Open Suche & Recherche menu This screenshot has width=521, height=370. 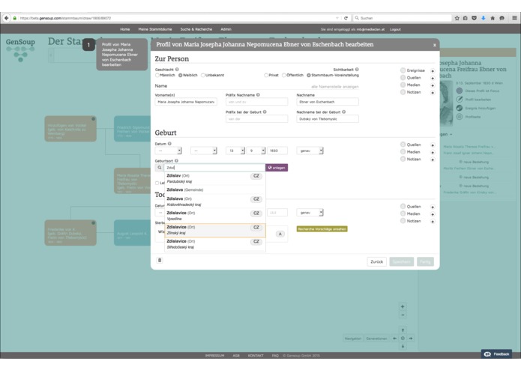coord(196,29)
